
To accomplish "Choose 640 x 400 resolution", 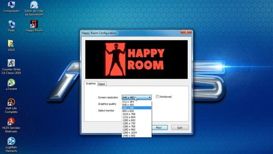I will coord(136,105).
